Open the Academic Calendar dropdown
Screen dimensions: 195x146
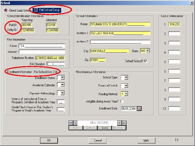(63, 85)
